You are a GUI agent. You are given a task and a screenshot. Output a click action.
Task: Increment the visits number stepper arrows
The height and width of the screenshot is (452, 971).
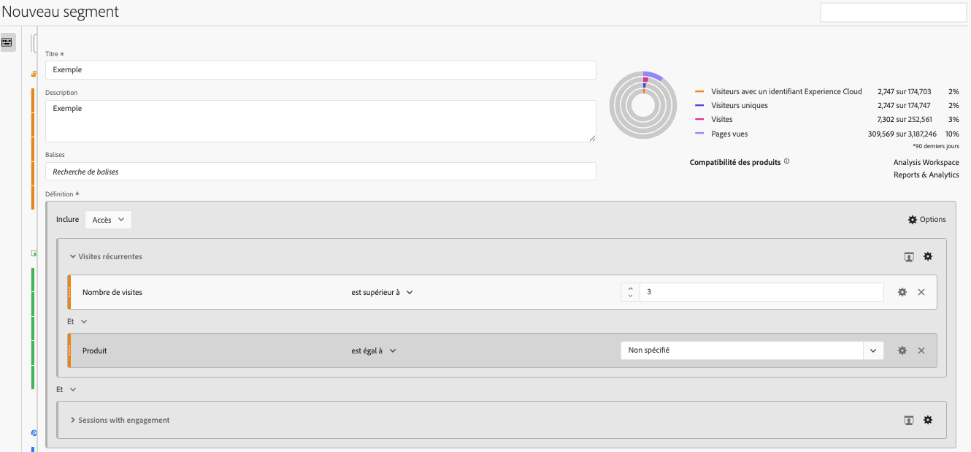coord(630,288)
